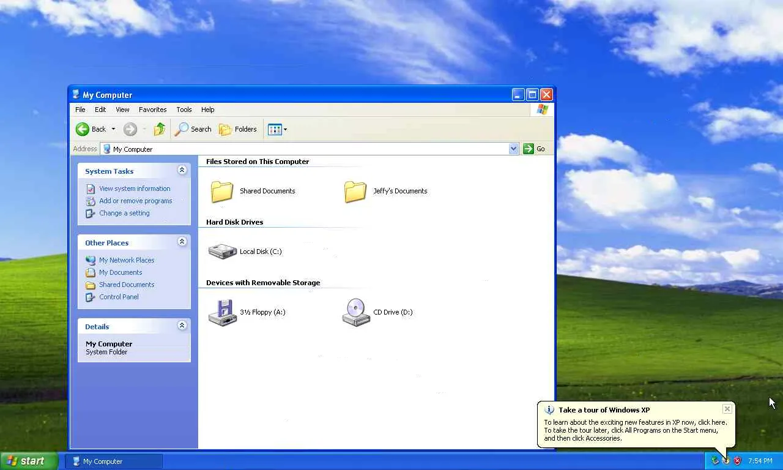Screen dimensions: 783x470
Task: Open the Edit menu
Action: tap(100, 110)
